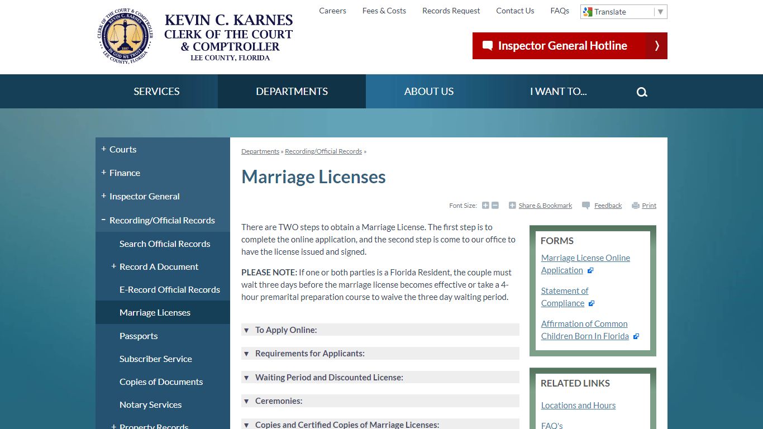Image resolution: width=763 pixels, height=429 pixels.
Task: Decrease font size with the minus icon
Action: 495,206
